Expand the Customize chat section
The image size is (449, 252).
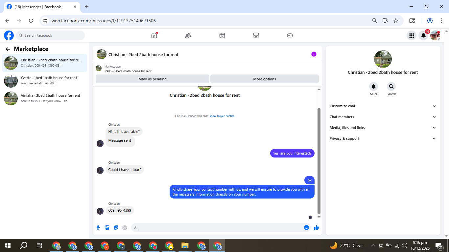point(383,106)
